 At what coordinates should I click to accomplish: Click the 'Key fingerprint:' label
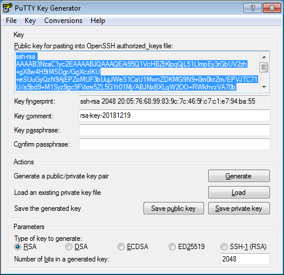(35, 102)
